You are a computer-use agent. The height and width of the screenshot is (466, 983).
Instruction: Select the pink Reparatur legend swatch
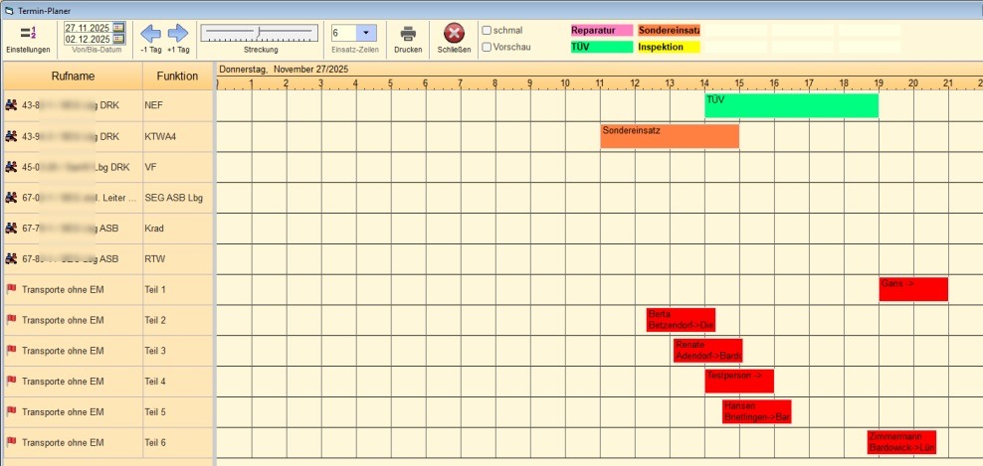tap(601, 31)
